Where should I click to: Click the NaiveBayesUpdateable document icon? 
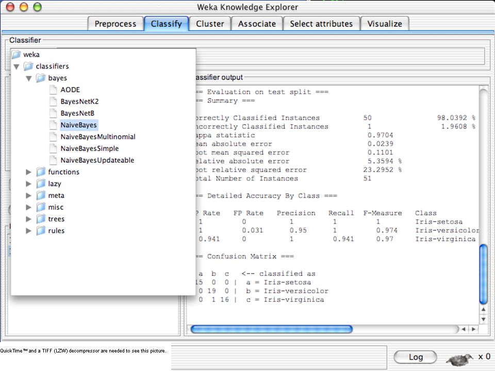[x=53, y=160]
